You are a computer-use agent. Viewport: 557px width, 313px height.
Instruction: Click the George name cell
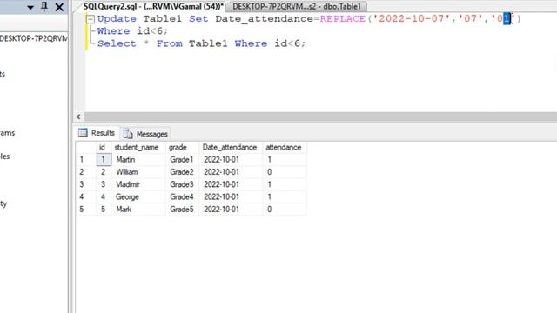pyautogui.click(x=138, y=196)
